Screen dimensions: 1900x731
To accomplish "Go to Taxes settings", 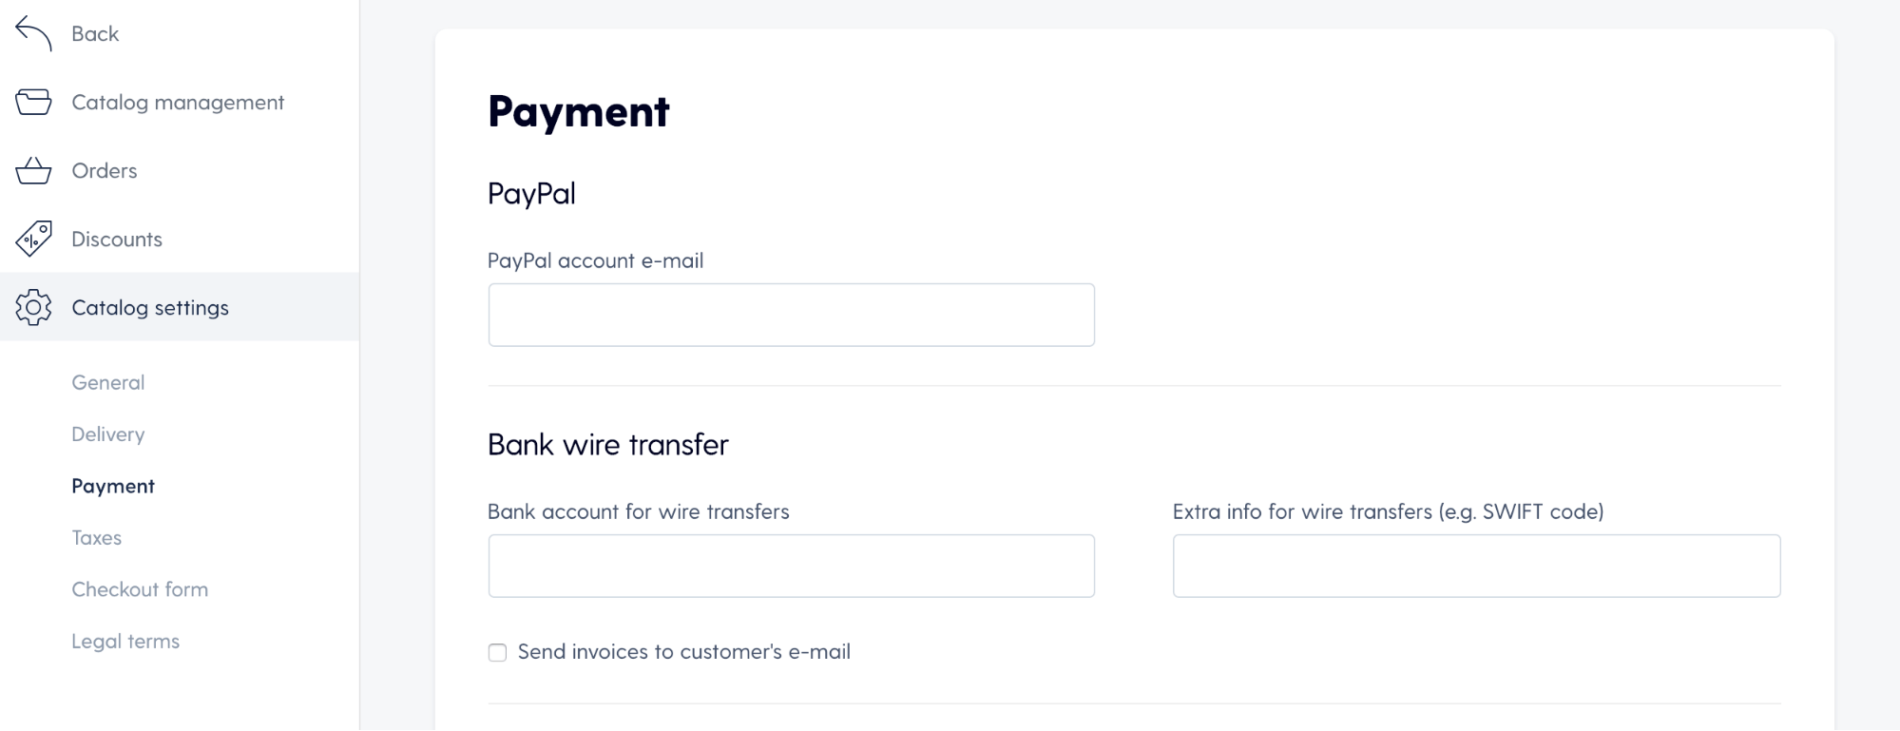I will click(x=97, y=538).
